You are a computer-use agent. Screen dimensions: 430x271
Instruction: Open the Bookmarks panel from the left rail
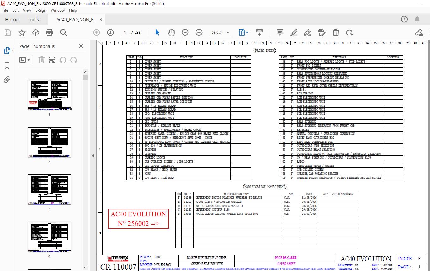[7, 65]
